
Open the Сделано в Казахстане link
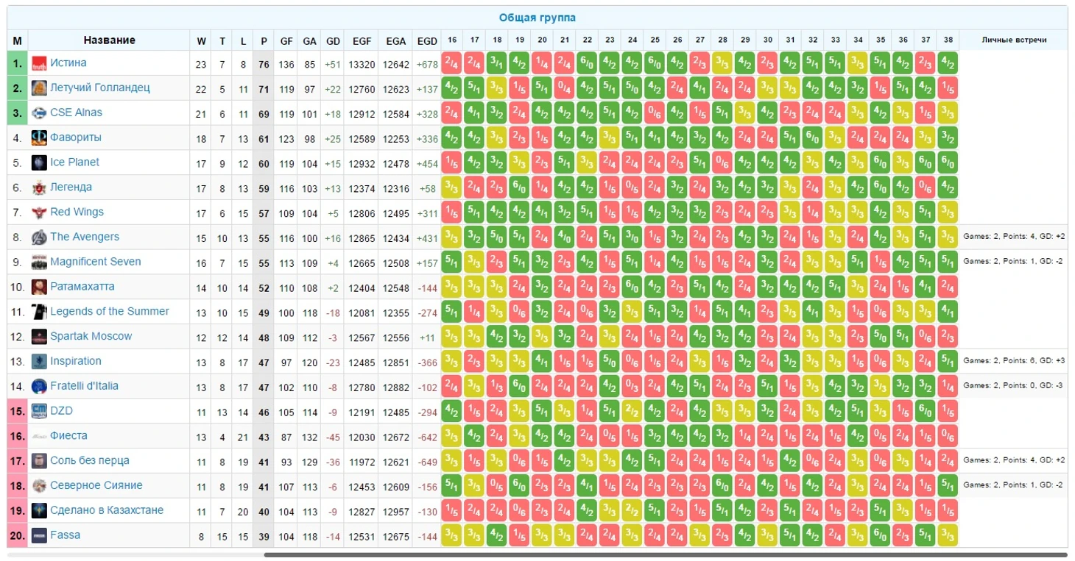(x=107, y=510)
